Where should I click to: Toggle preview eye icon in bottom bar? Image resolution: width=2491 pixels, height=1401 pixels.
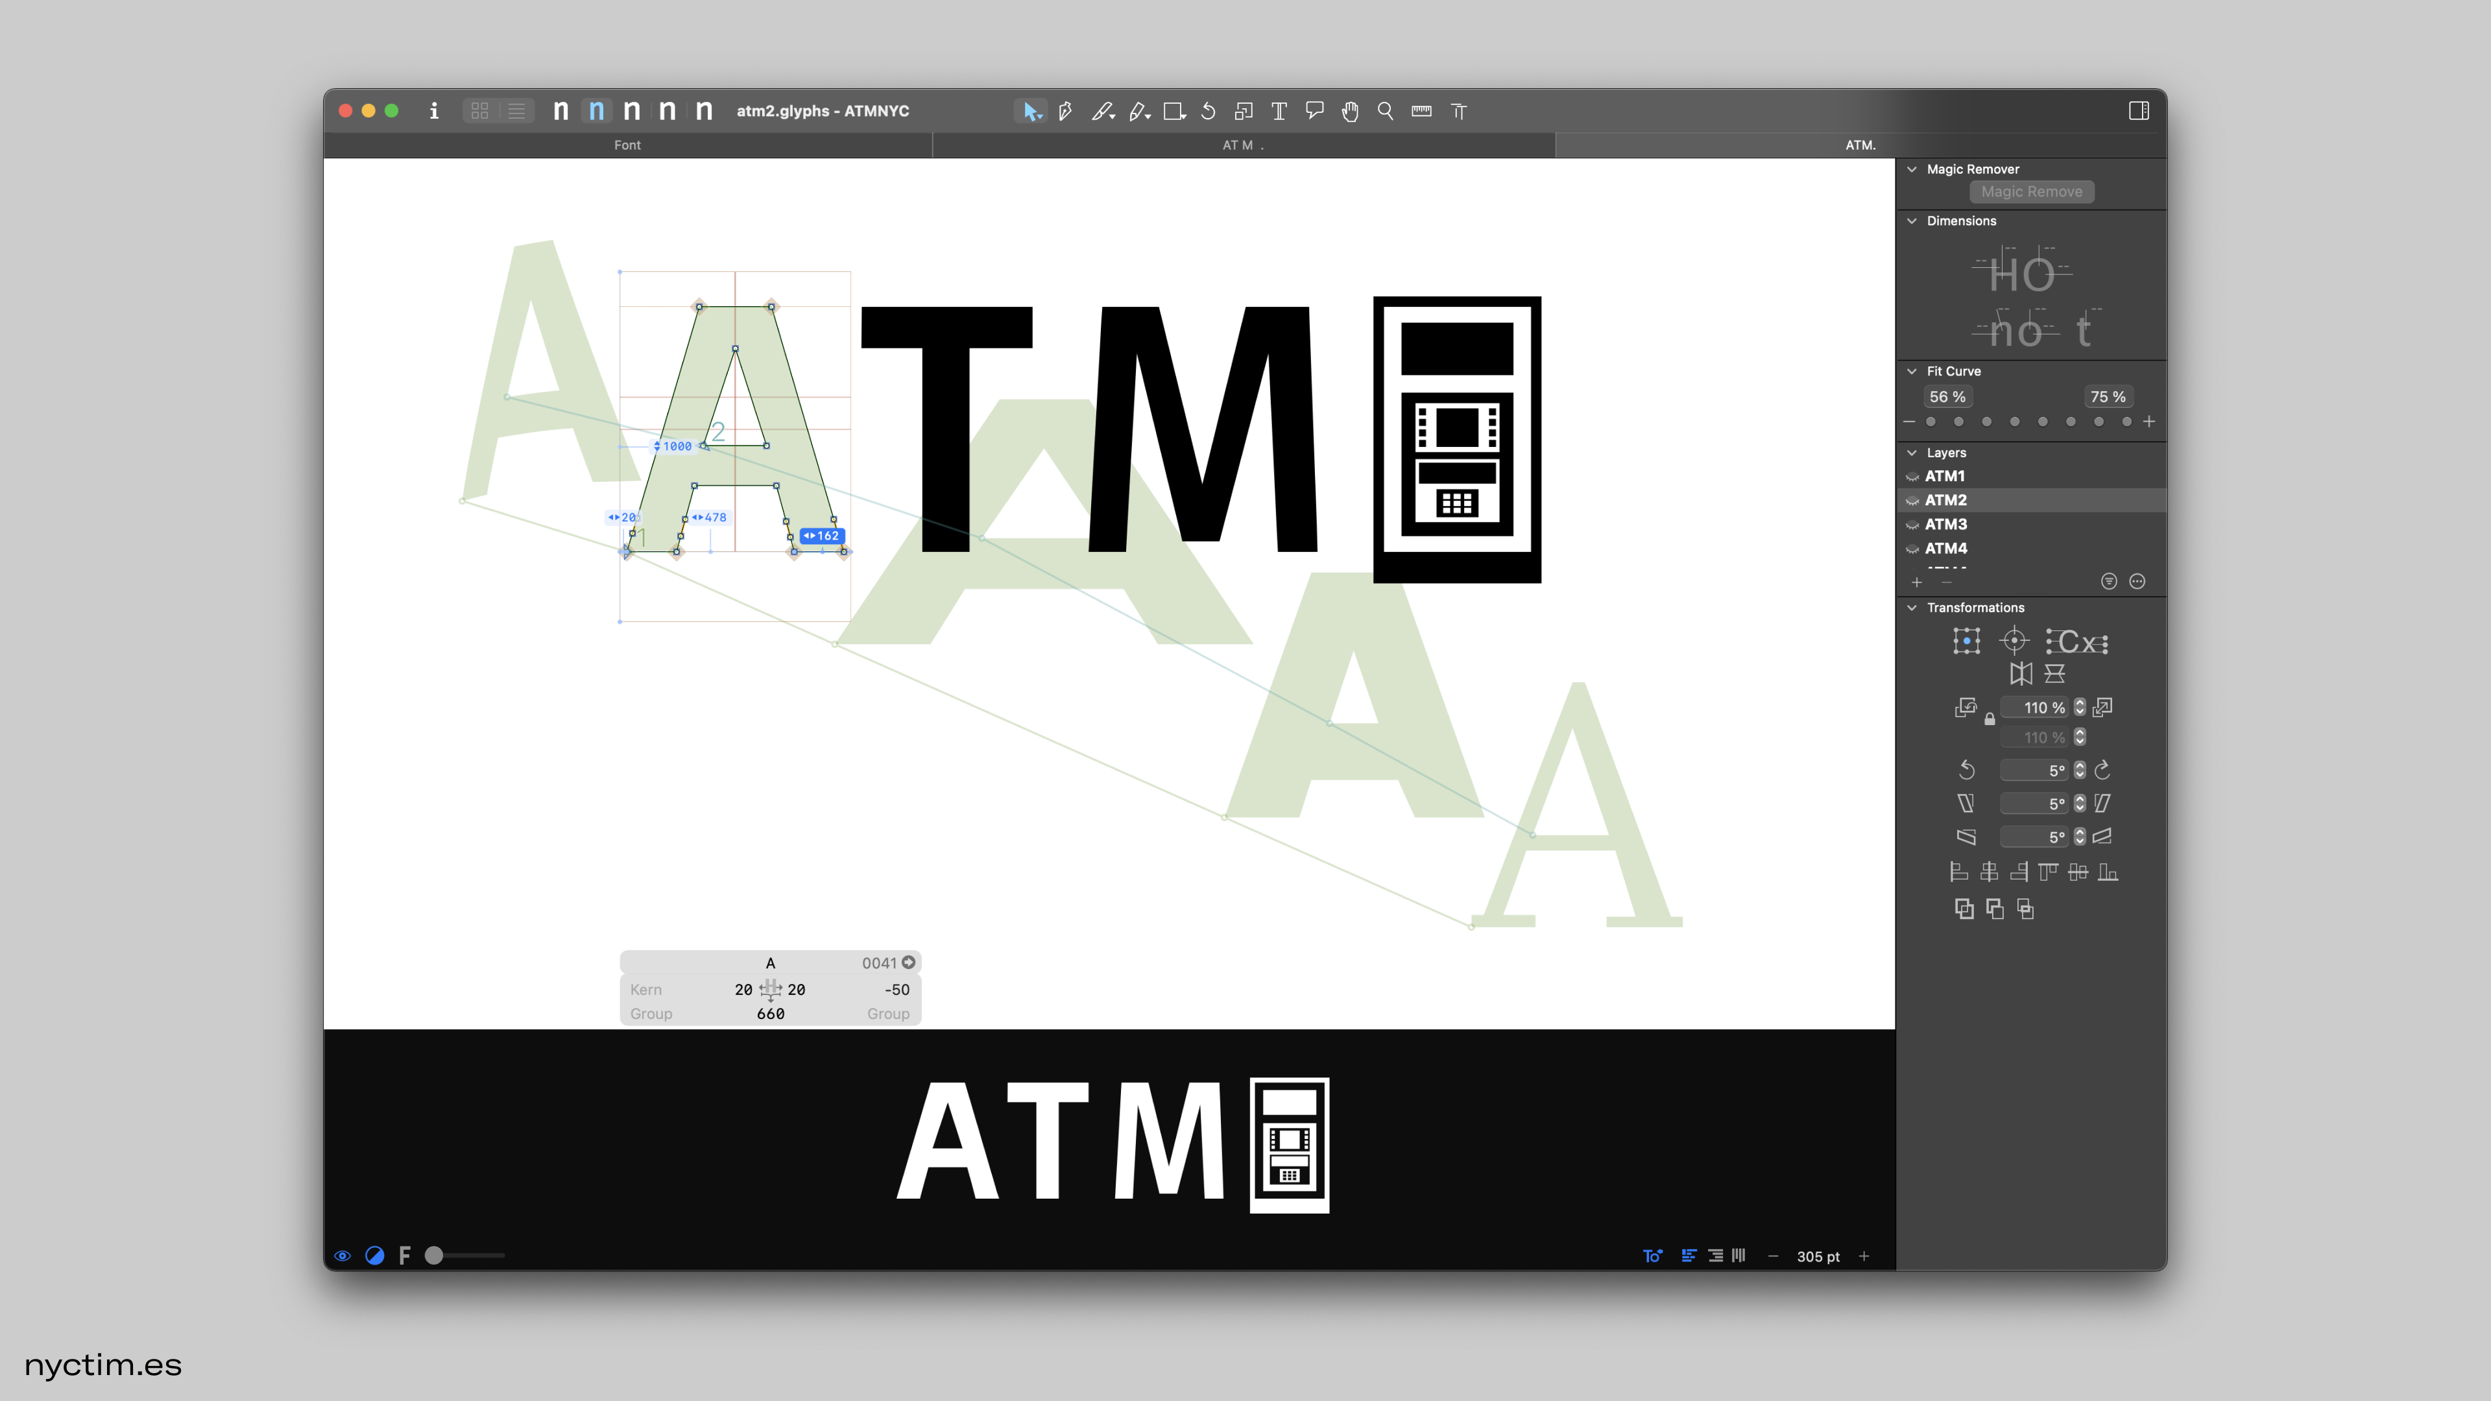pyautogui.click(x=343, y=1255)
